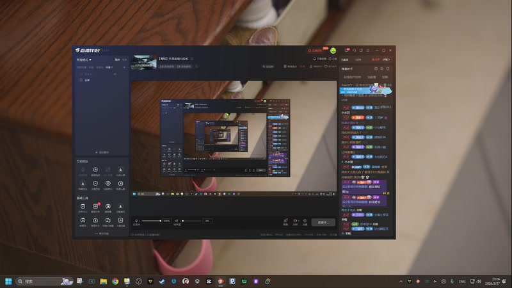Open the 如何快速上手 help link at bottom
Viewport: 512px width, 288px height.
[x=146, y=234]
